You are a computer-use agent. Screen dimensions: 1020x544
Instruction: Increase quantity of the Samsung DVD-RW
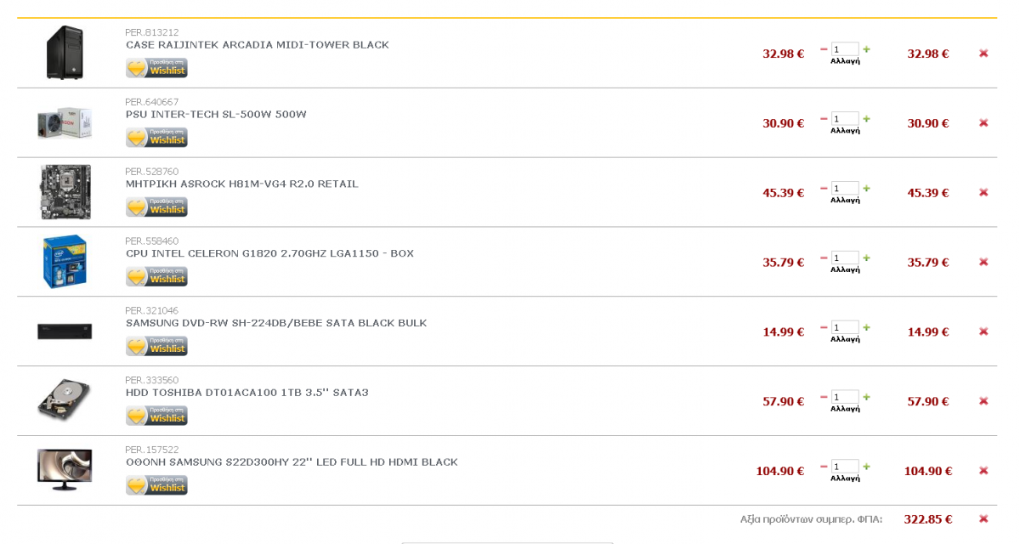(x=867, y=327)
